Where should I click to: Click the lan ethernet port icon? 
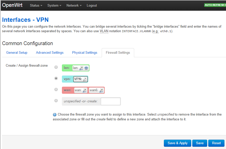(81, 68)
